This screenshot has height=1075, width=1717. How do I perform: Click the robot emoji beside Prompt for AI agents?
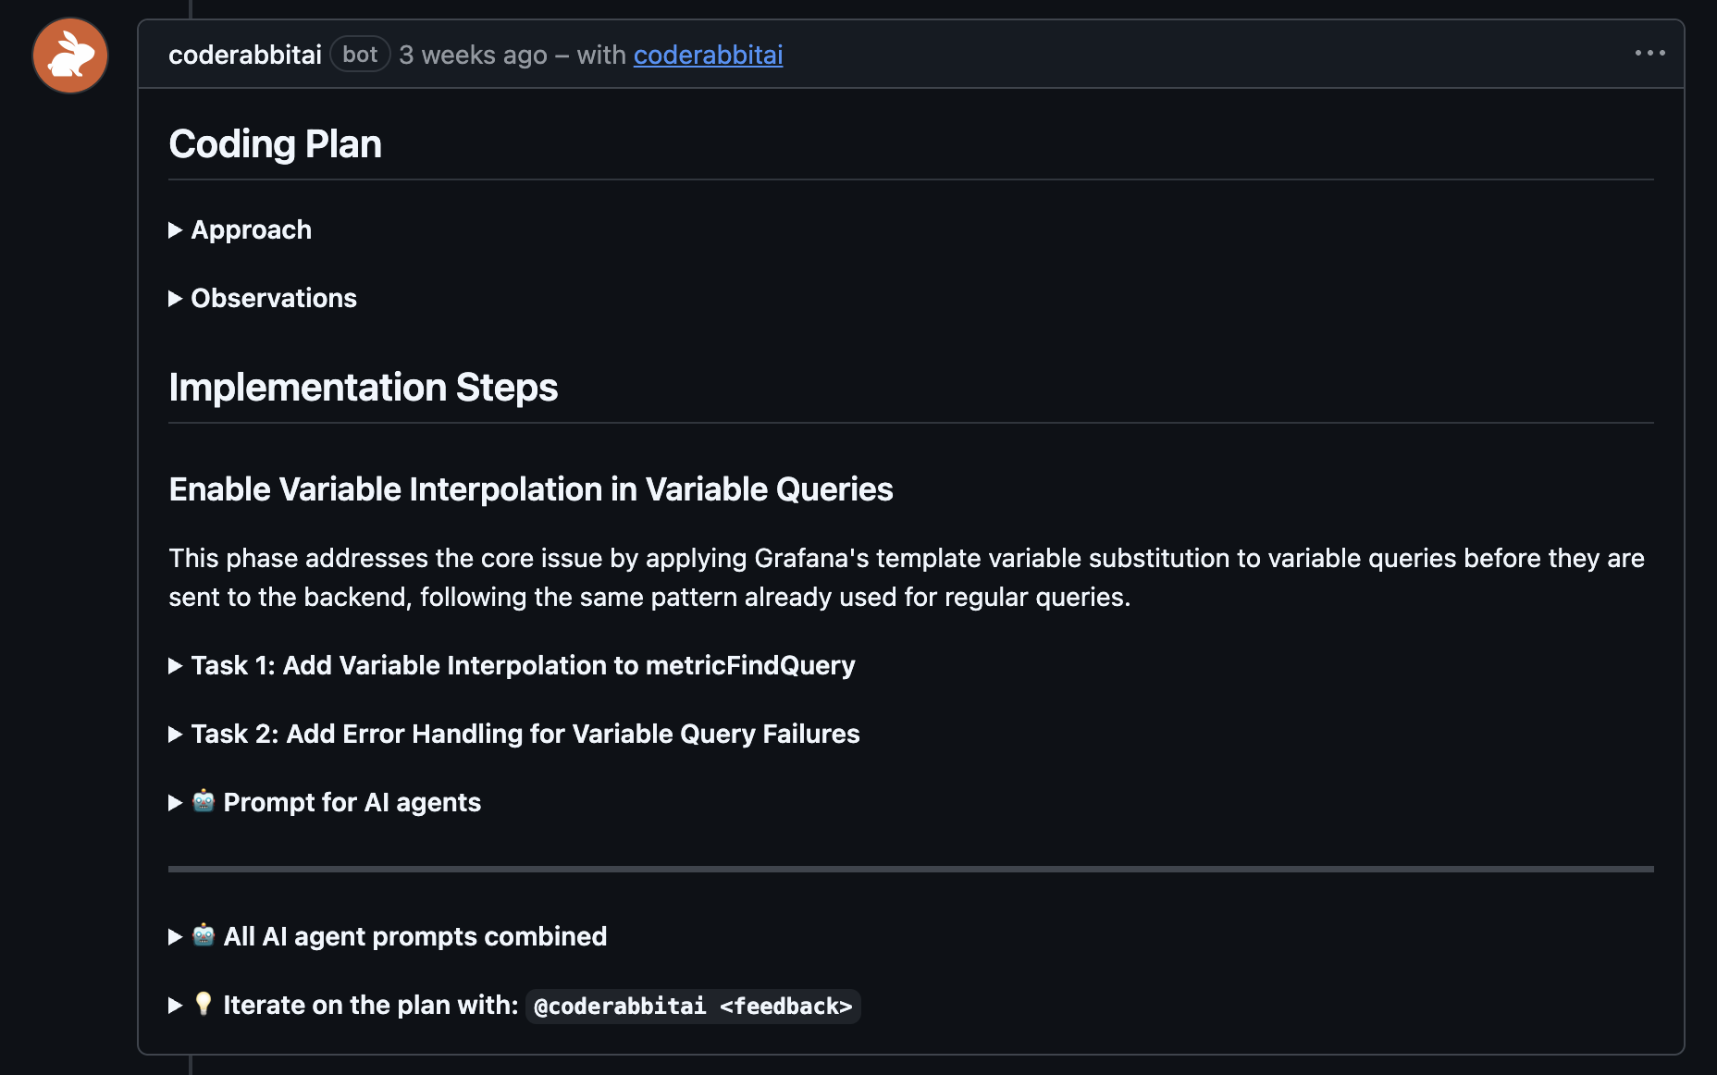[203, 803]
